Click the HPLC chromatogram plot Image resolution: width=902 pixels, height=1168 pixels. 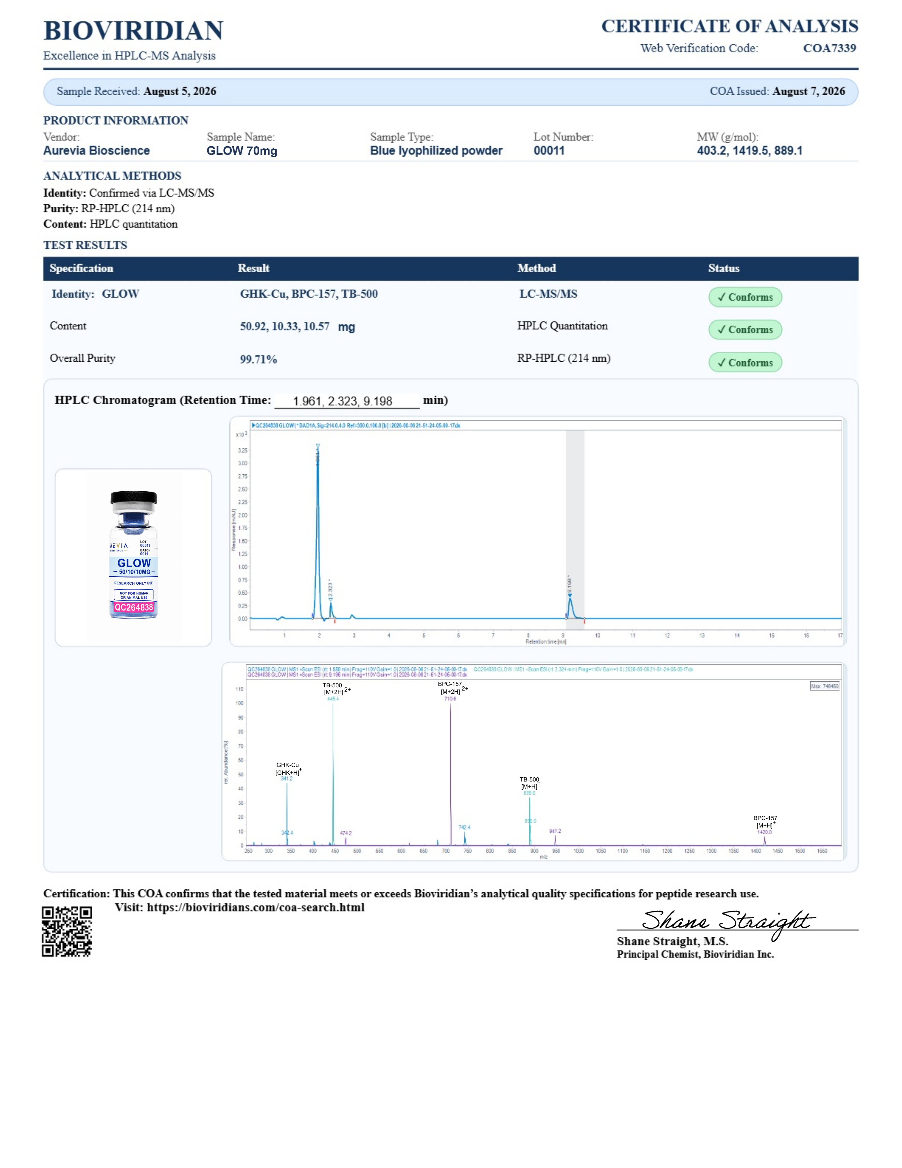(538, 531)
